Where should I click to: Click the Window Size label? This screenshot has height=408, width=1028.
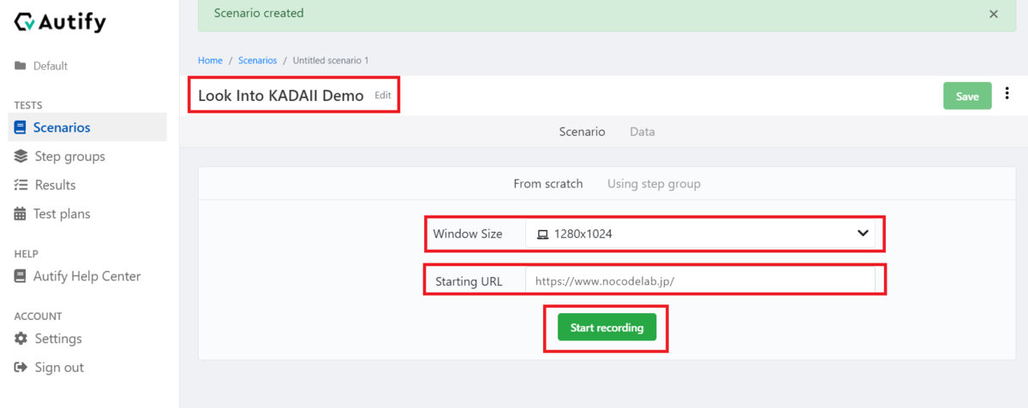(x=468, y=234)
